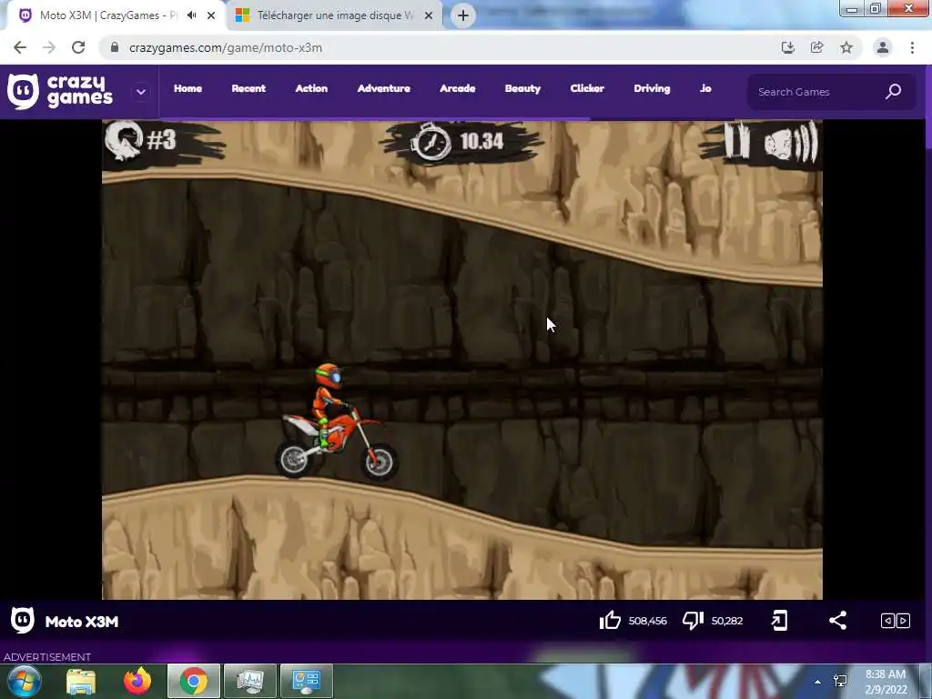Click the like count 508,456
The width and height of the screenshot is (932, 699).
(648, 621)
